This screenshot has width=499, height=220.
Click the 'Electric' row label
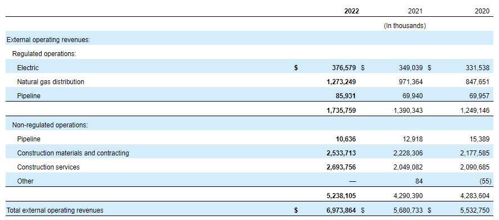point(28,67)
